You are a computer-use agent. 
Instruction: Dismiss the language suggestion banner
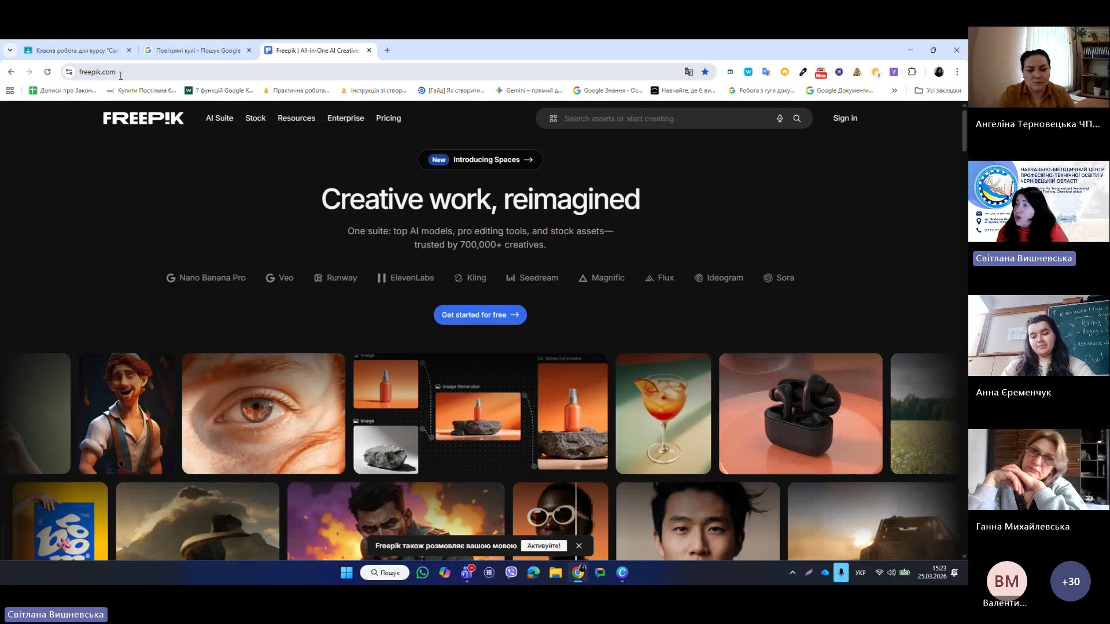pos(578,545)
